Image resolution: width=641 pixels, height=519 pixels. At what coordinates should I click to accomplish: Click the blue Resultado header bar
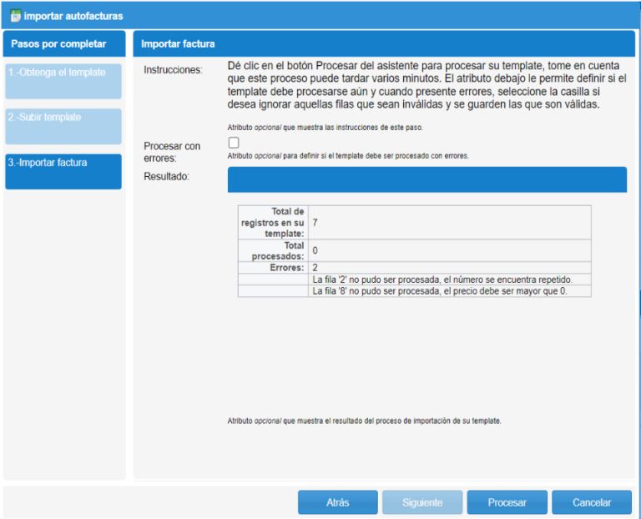[x=426, y=179]
